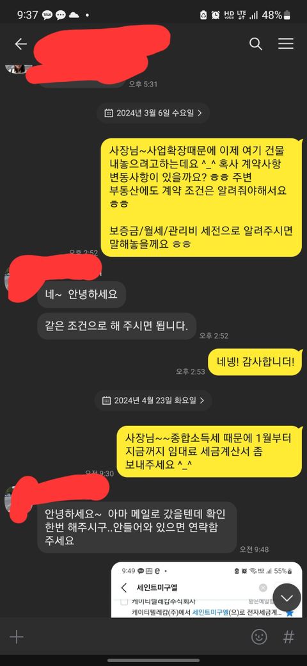The image size is (307, 666).
Task: Tap the plus attachment icon
Action: [17, 637]
